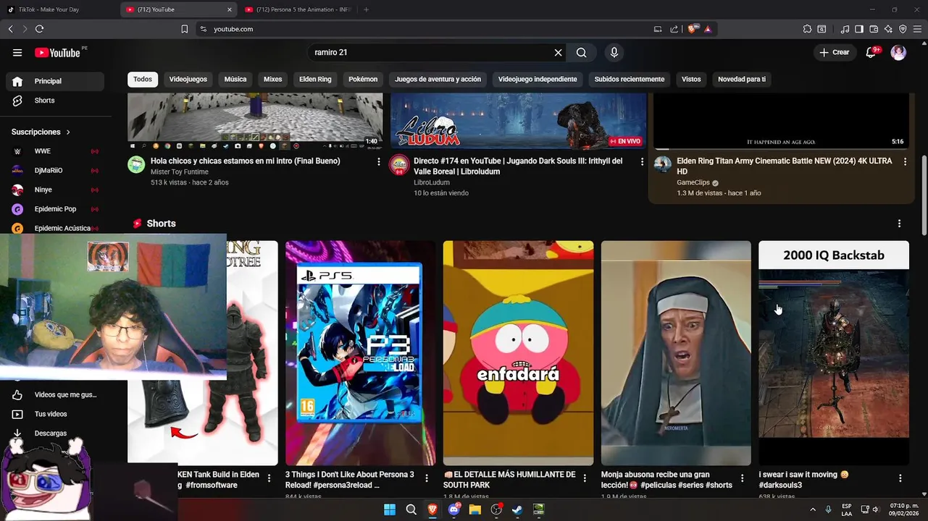Play the Persona 3 Reload short thumbnail
Screen dimensions: 928x521
(x=360, y=353)
